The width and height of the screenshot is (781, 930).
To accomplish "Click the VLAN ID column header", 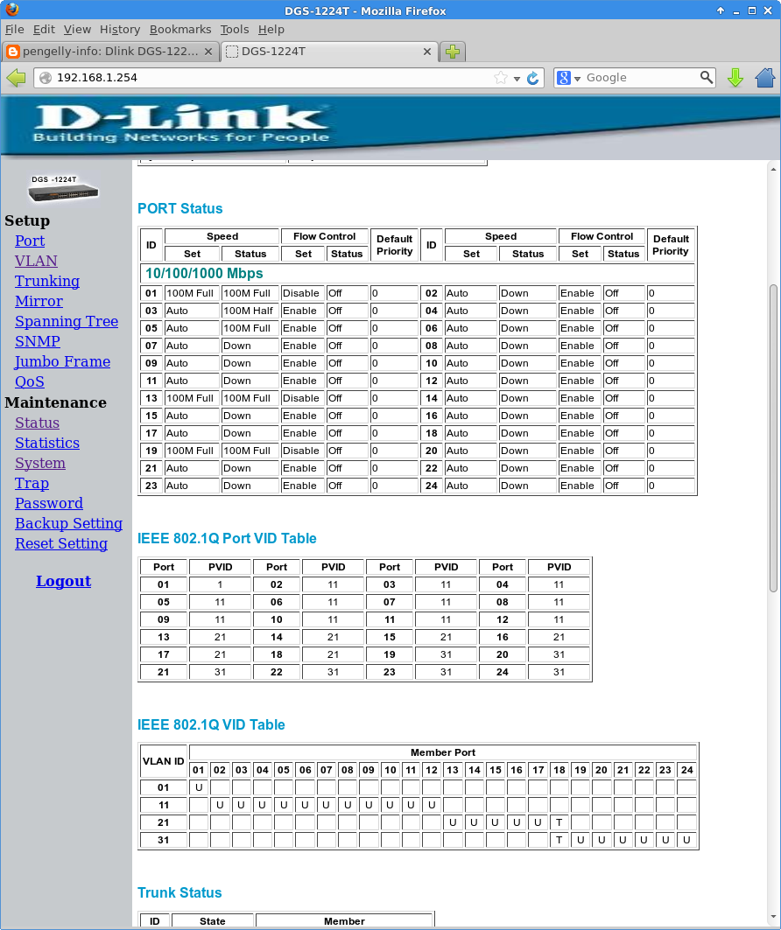I will tap(163, 761).
